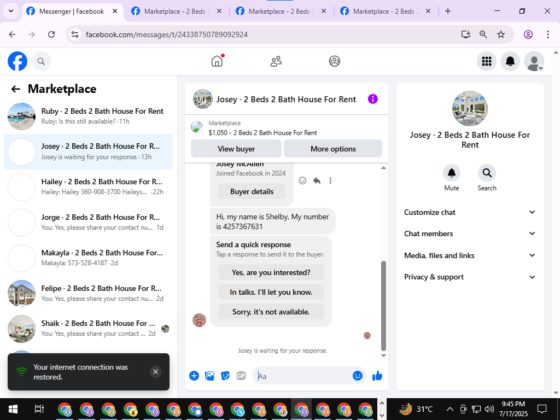The height and width of the screenshot is (420, 560).
Task: Show hidden system tray icons chevron
Action: point(450,409)
